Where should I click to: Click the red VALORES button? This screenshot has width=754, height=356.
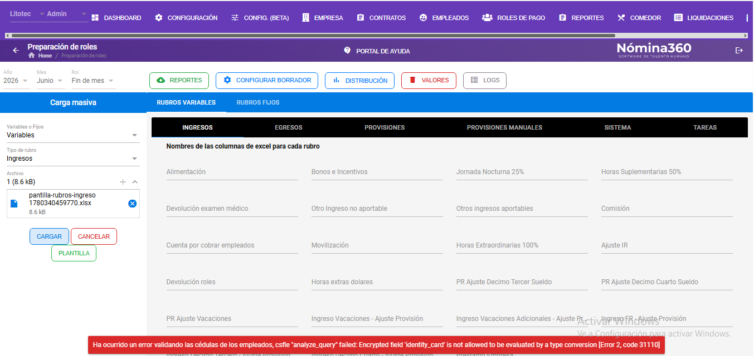coord(429,81)
